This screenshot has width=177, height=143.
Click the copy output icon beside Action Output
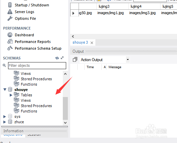(75, 59)
